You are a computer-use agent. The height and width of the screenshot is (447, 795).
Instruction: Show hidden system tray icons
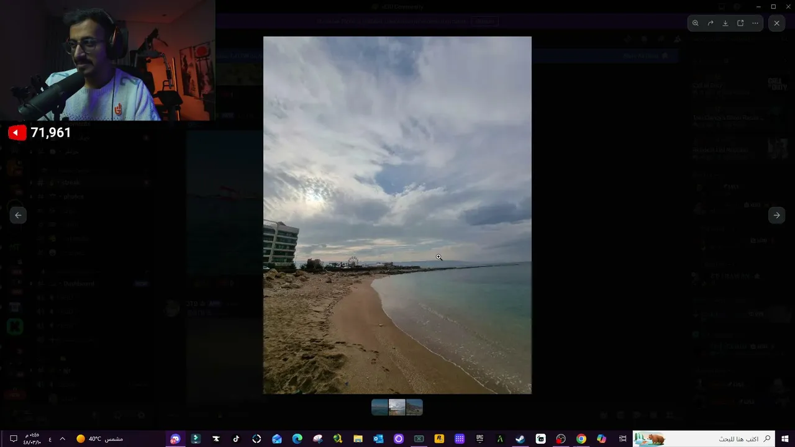click(x=62, y=439)
